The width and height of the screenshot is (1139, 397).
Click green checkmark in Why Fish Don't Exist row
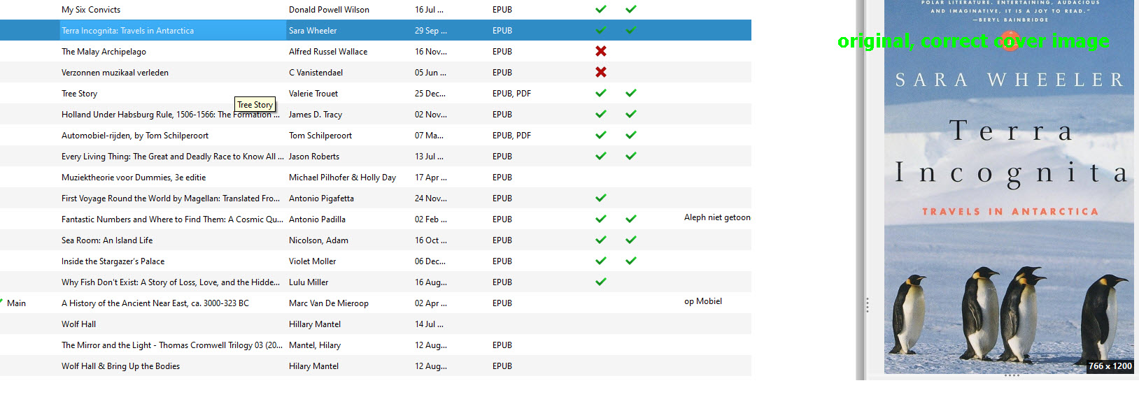[x=600, y=282]
